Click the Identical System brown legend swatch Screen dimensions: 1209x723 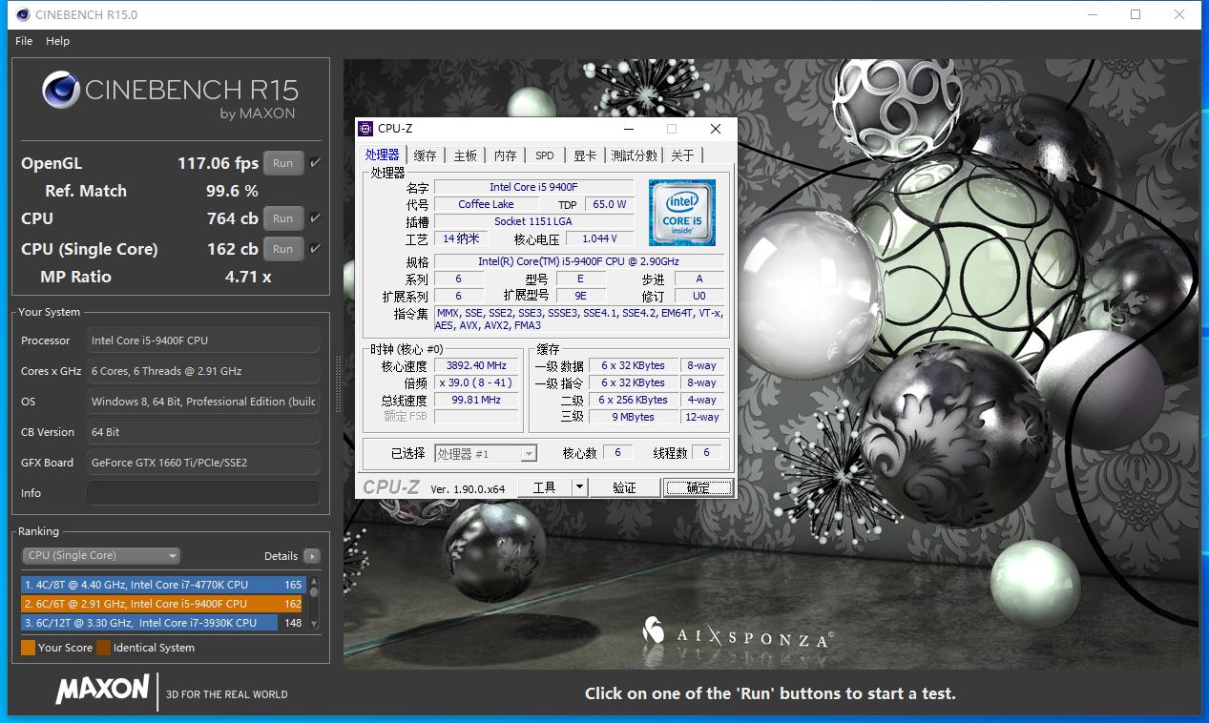point(104,648)
